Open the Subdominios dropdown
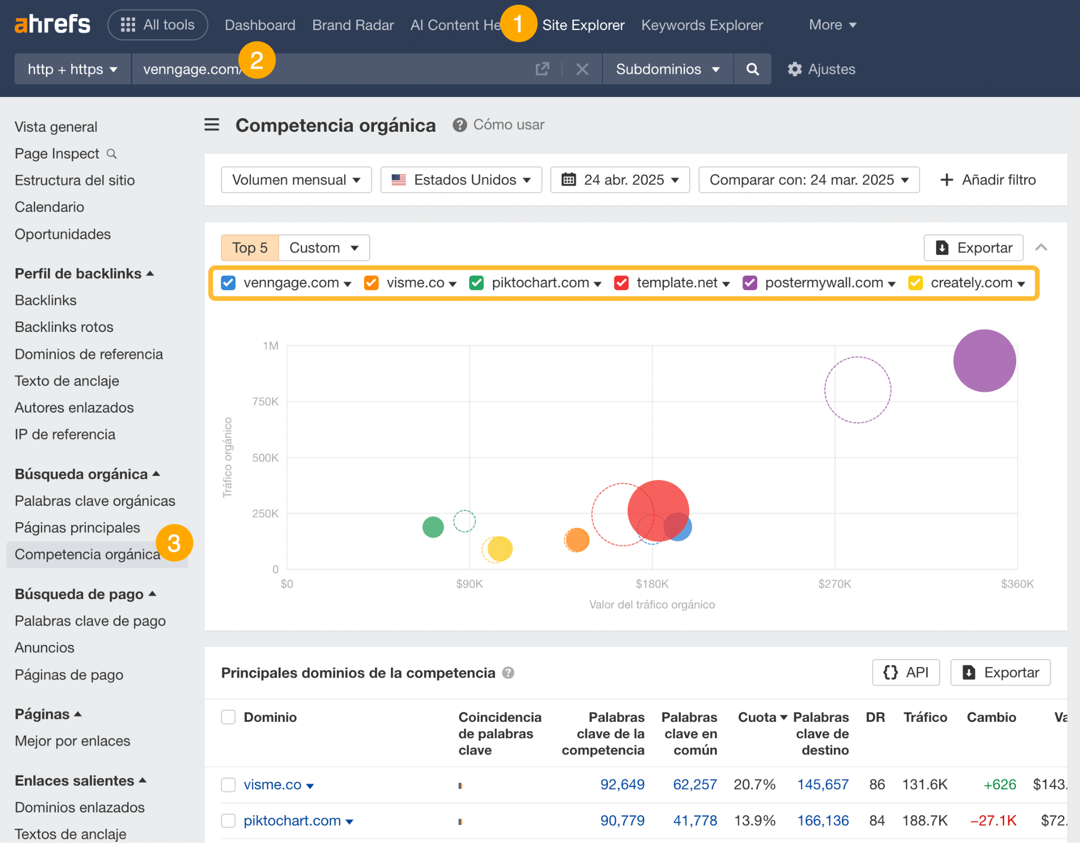 coord(667,69)
